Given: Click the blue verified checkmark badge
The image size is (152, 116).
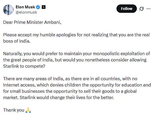Looking at the screenshot, I should coord(38,7).
